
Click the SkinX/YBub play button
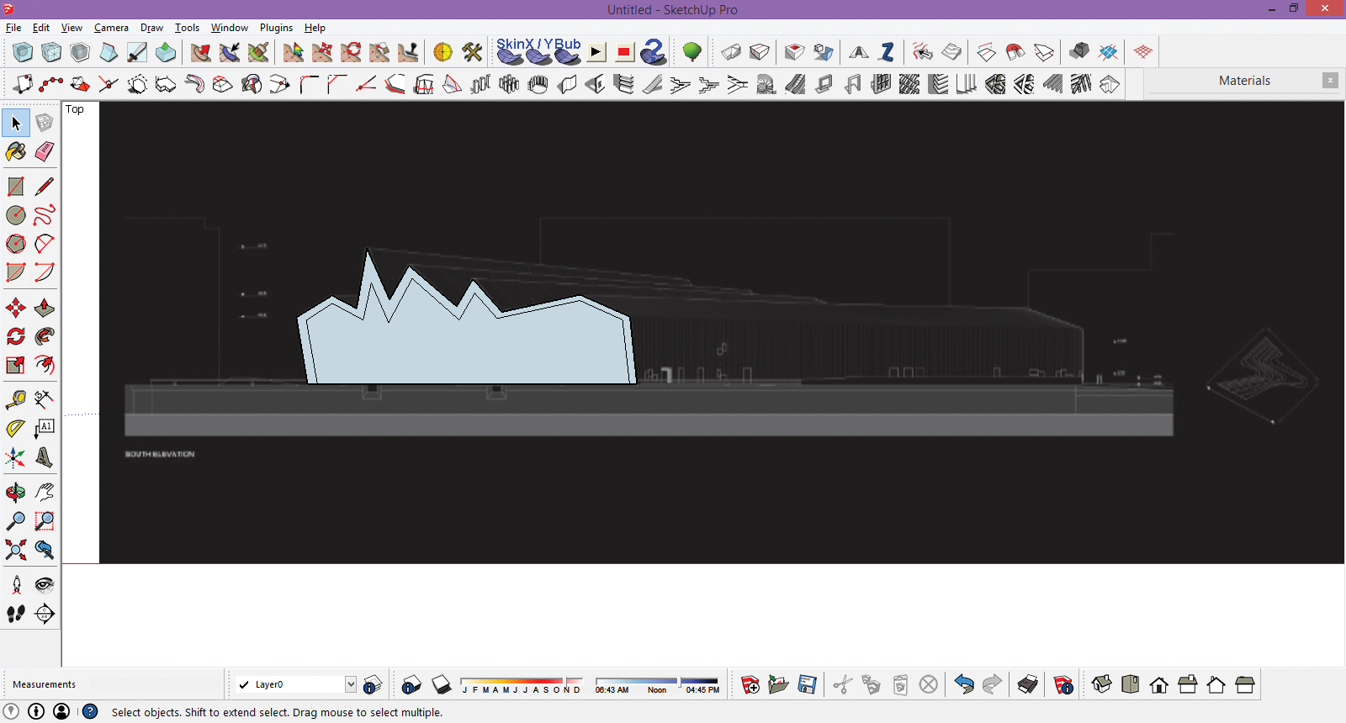click(x=596, y=52)
